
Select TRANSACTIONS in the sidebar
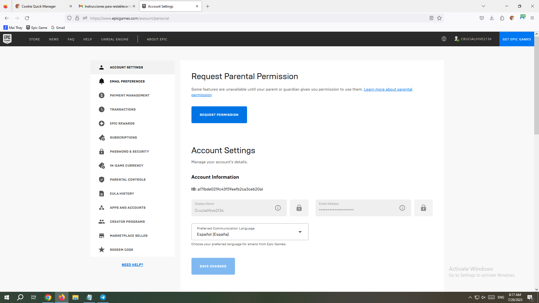point(133,109)
